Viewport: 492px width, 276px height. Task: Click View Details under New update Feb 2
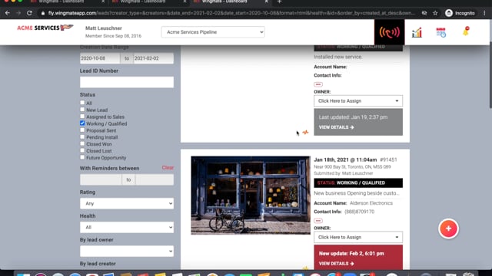[337, 264]
